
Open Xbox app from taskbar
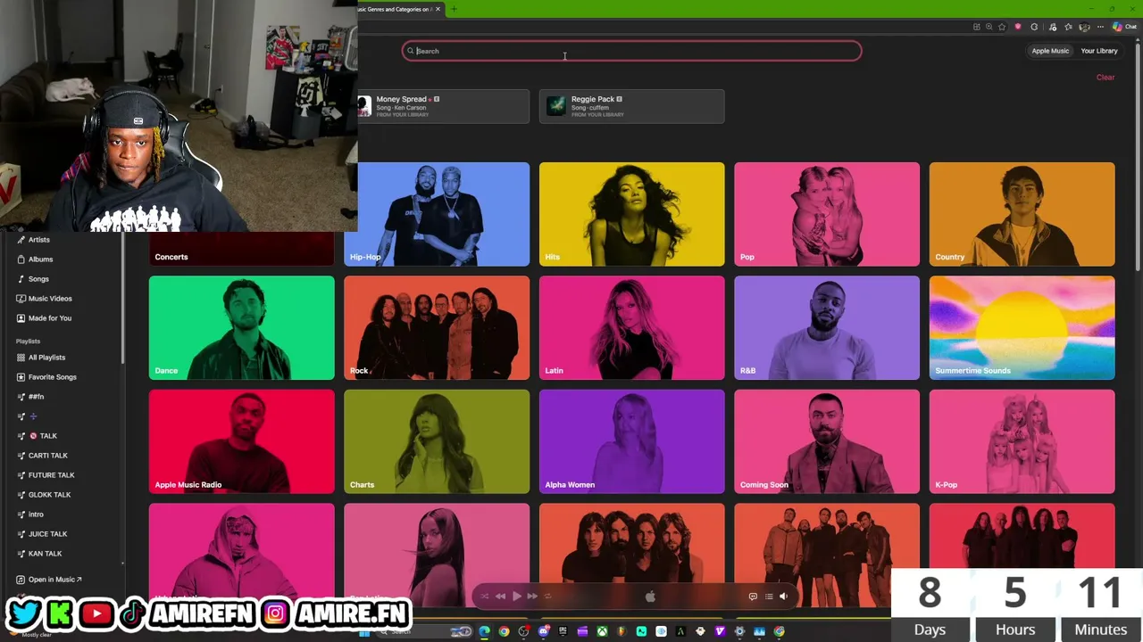(602, 631)
